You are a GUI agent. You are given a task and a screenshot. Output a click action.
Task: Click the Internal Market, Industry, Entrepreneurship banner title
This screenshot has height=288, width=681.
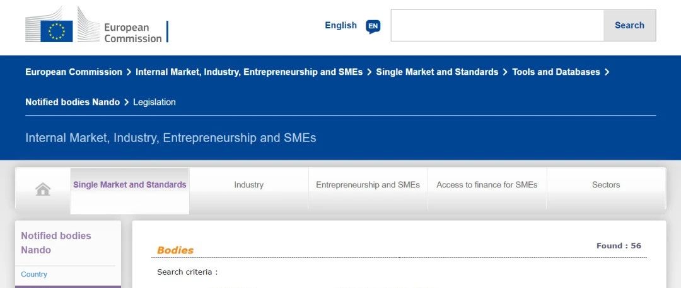(171, 137)
